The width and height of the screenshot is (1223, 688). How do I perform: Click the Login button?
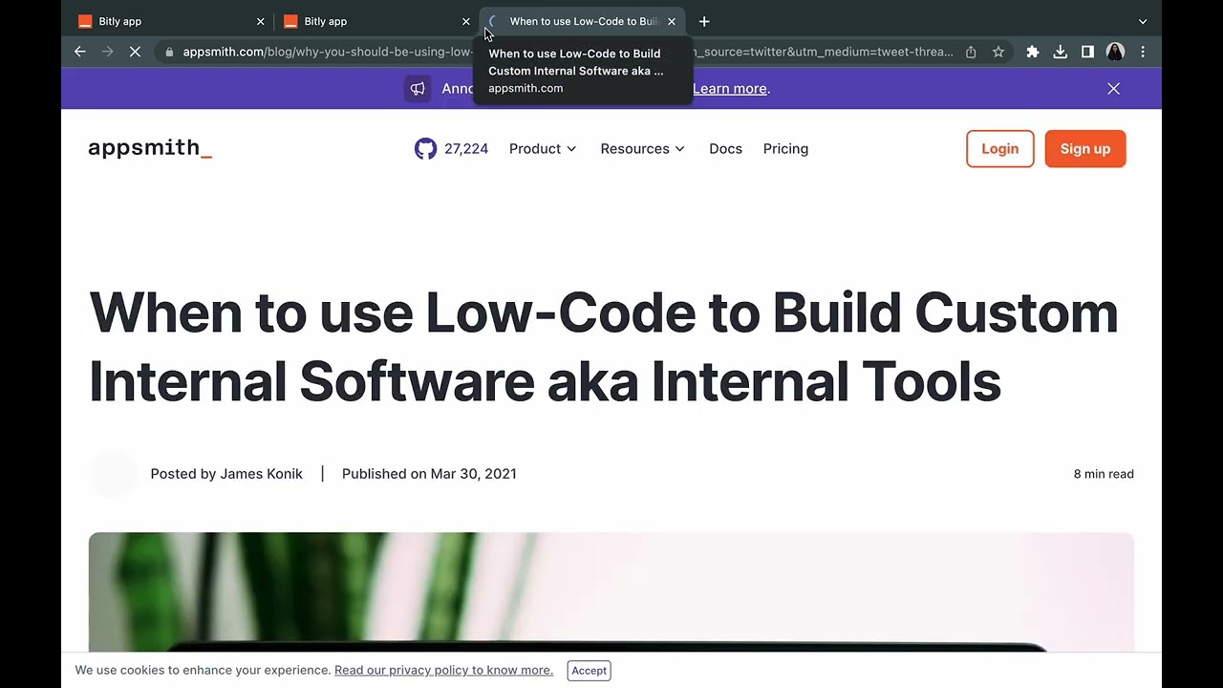coord(1000,148)
